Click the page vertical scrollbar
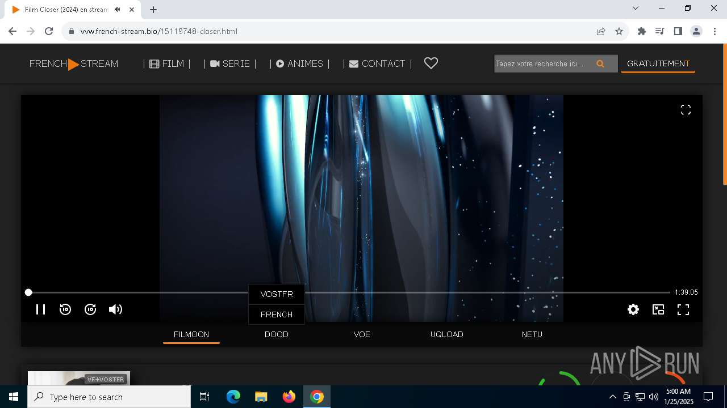 pyautogui.click(x=724, y=113)
